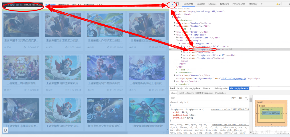Click the sidebar toggle icon at the webpage's bottom left
The image size is (290, 137).
tap(5, 130)
